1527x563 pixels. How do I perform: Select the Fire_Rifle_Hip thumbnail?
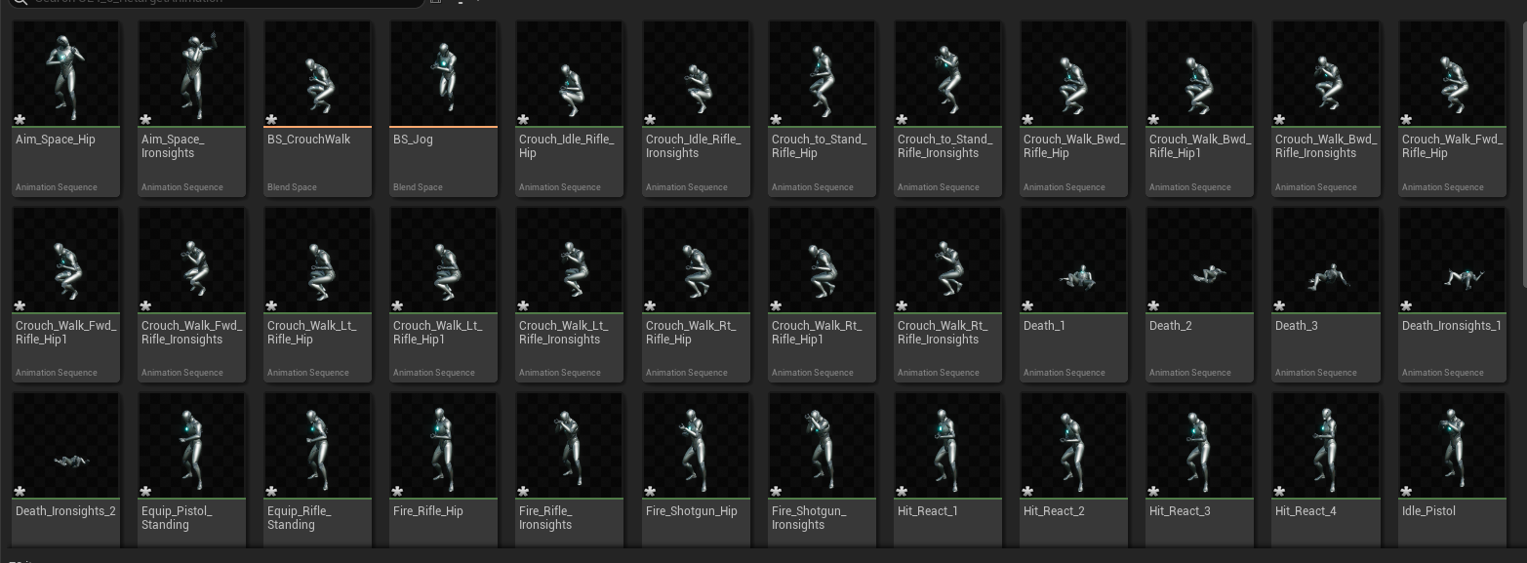tap(443, 446)
